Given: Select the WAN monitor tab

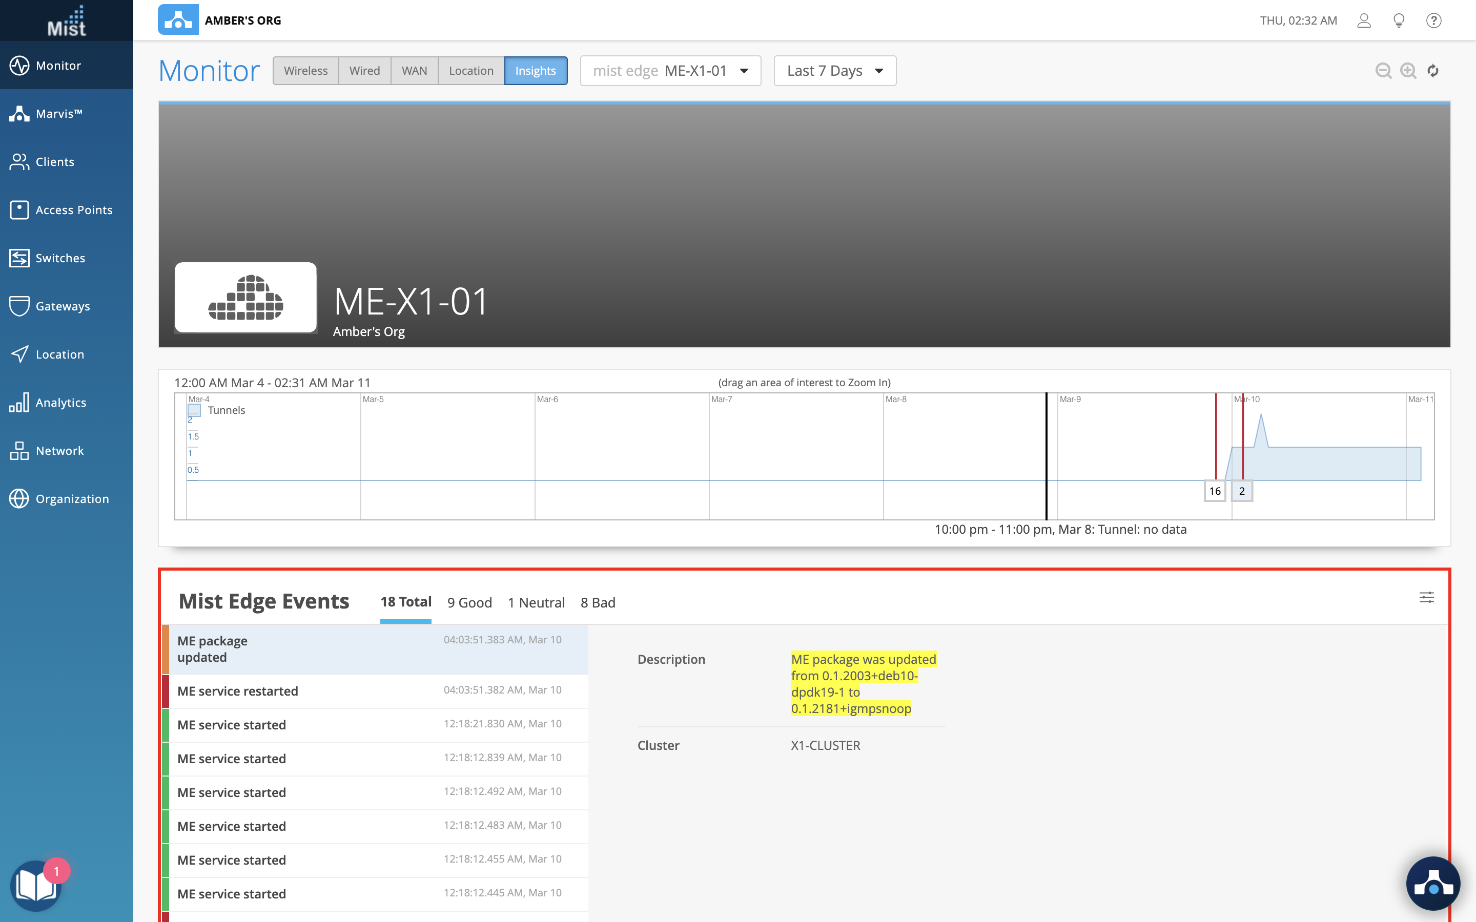Looking at the screenshot, I should tap(414, 71).
